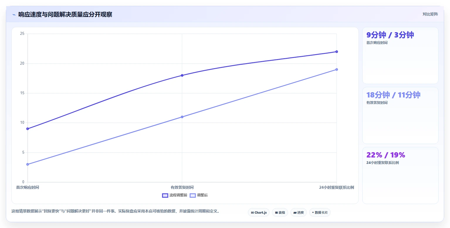Image resolution: width=450 pixels, height=228 pixels.
Task: Toggle the 流程调整前 legend swatch
Action: (165, 196)
